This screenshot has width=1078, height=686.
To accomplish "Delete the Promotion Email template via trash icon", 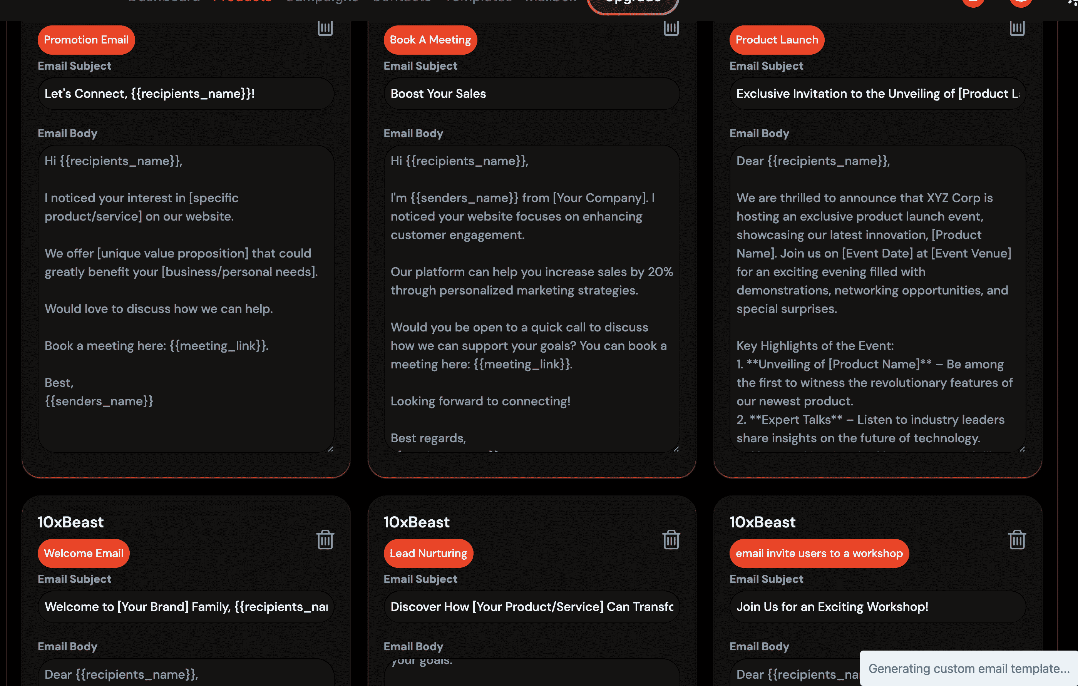I will 325,28.
